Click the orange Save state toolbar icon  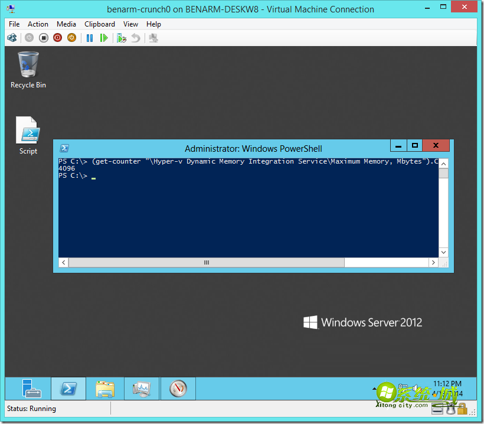pyautogui.click(x=71, y=38)
